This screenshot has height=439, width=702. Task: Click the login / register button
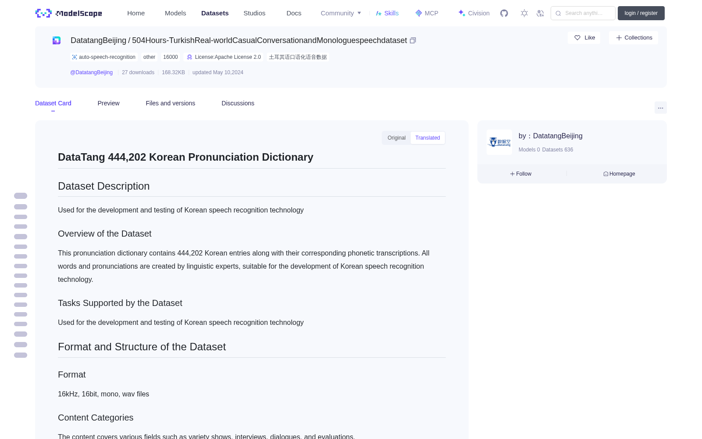[x=641, y=13]
